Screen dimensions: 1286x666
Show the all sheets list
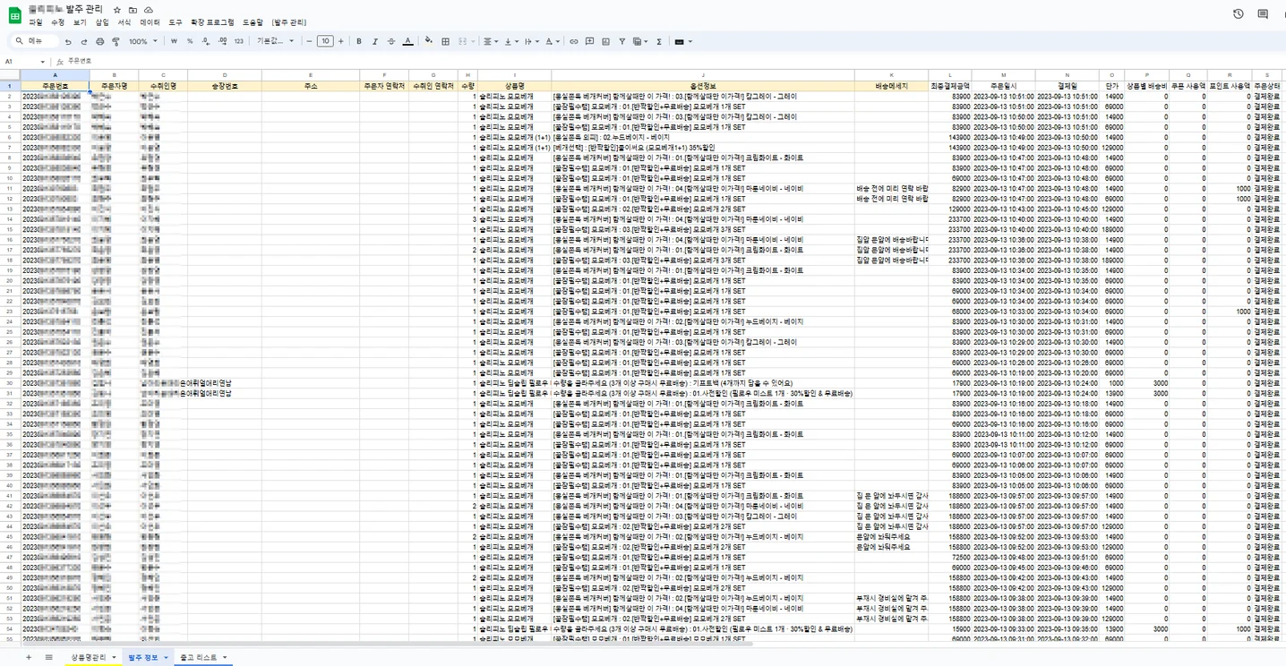coord(48,658)
